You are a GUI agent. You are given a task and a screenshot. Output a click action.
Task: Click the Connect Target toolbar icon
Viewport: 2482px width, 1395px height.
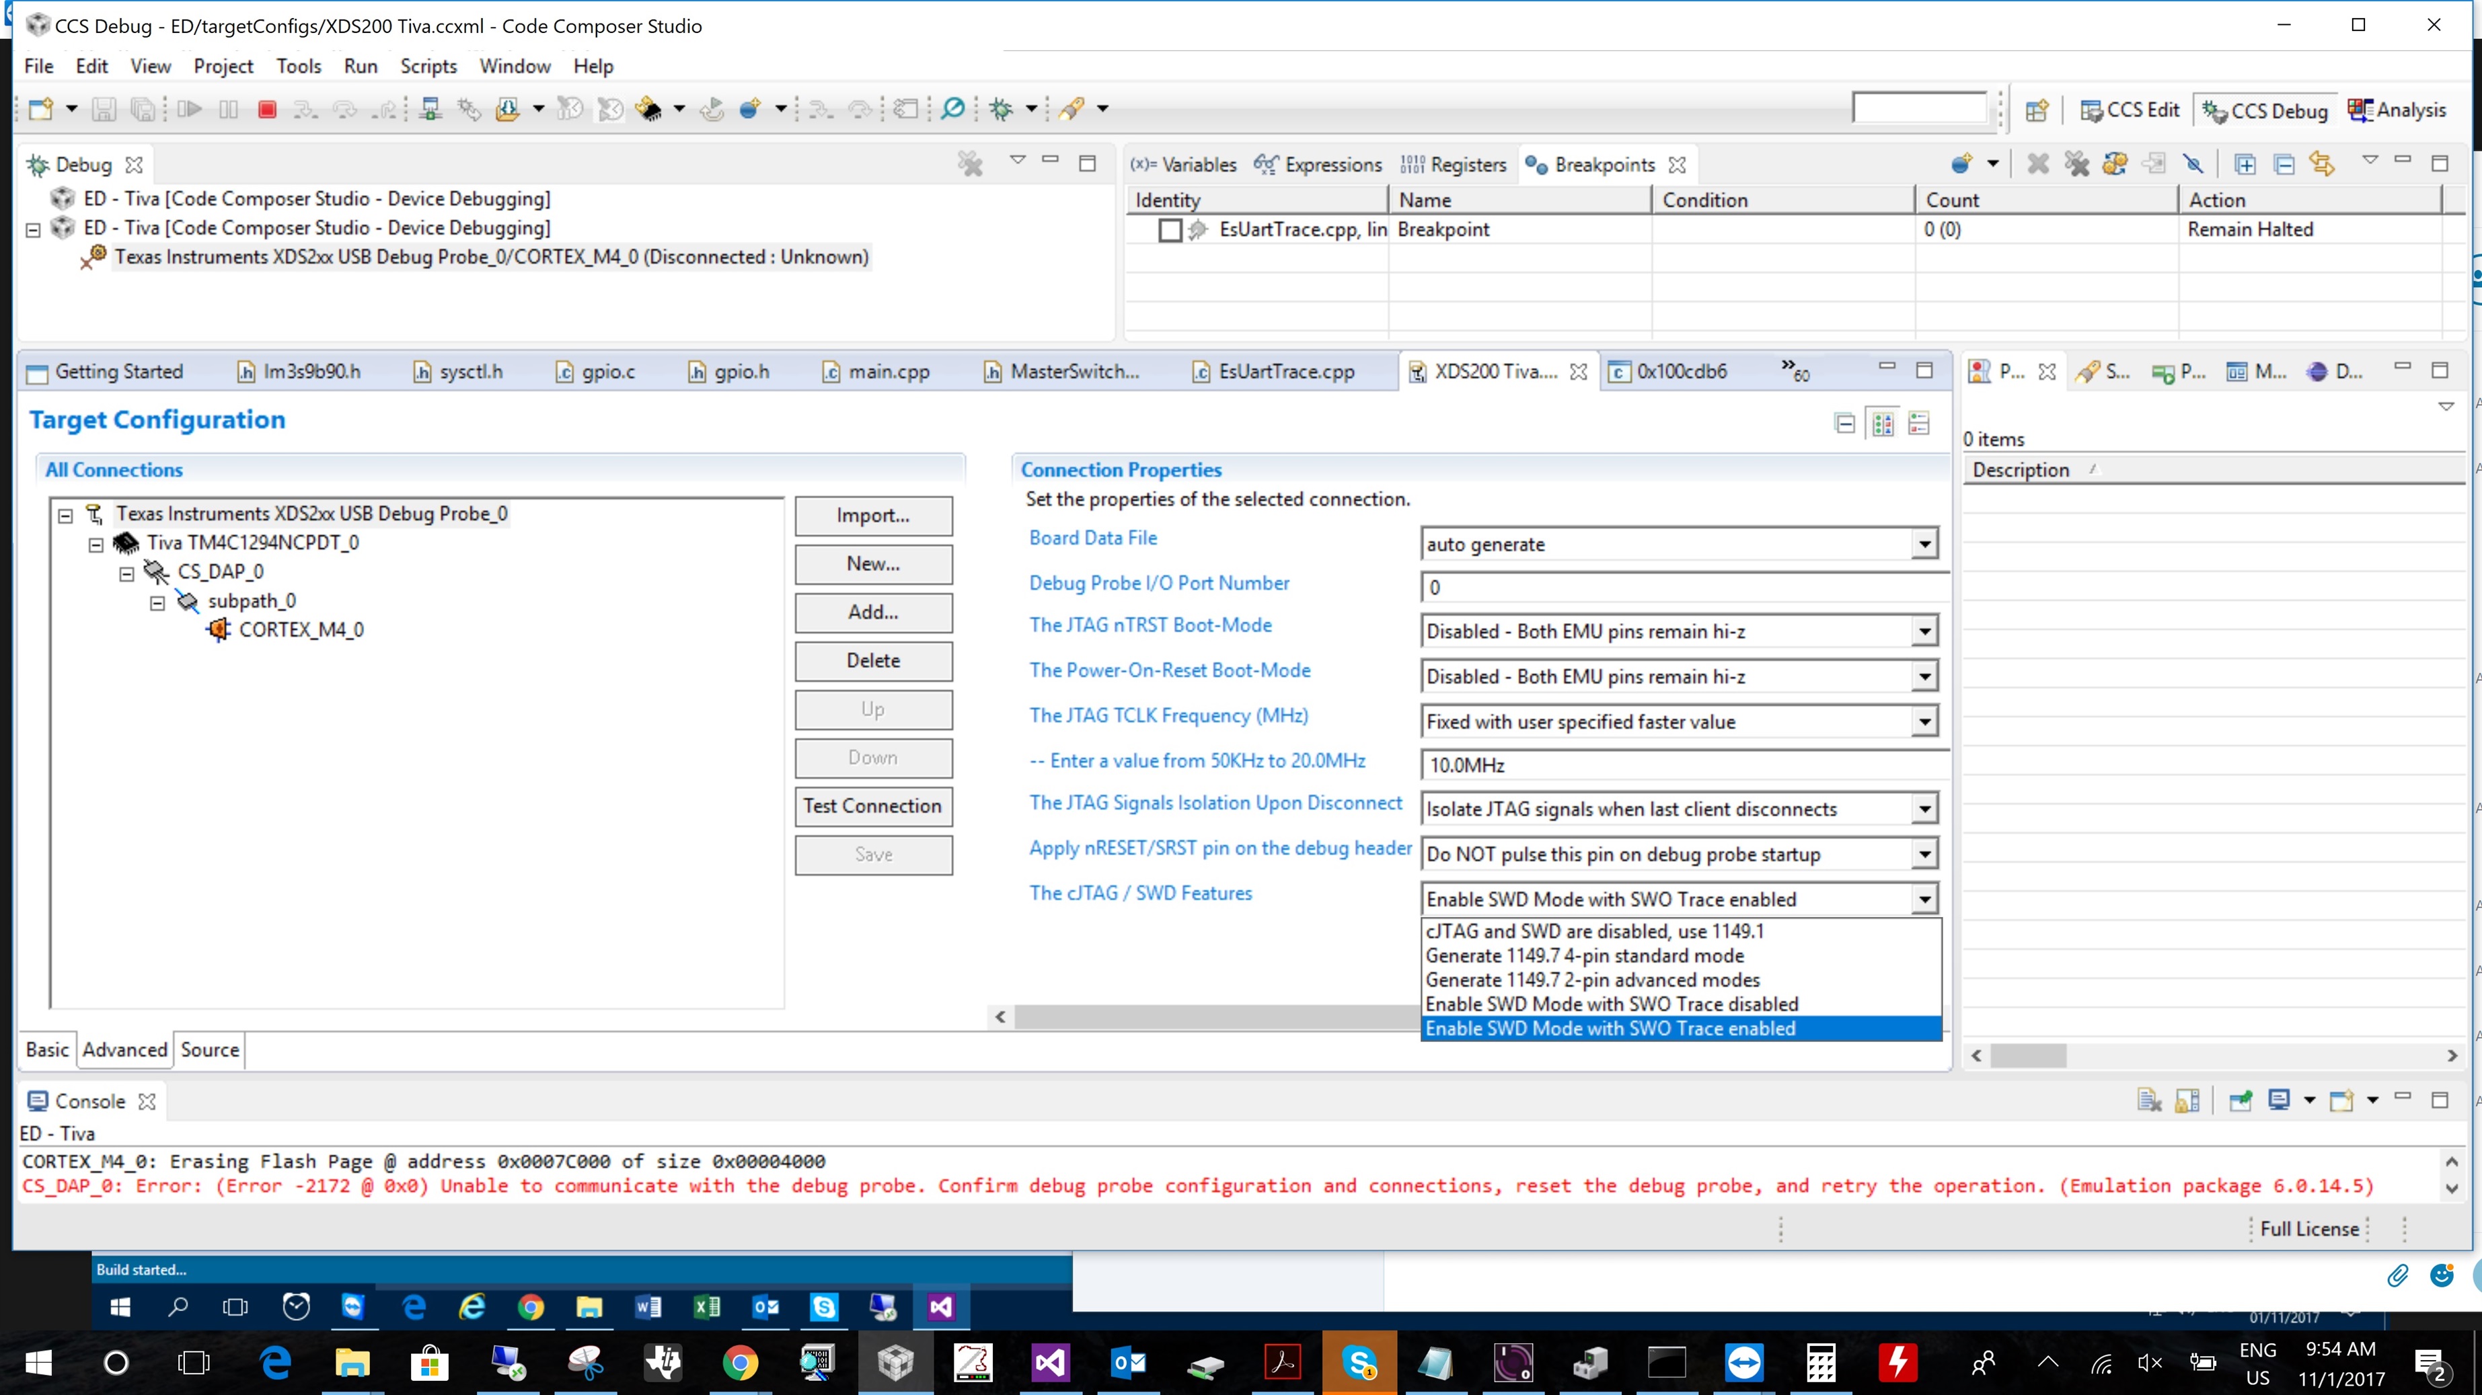430,110
